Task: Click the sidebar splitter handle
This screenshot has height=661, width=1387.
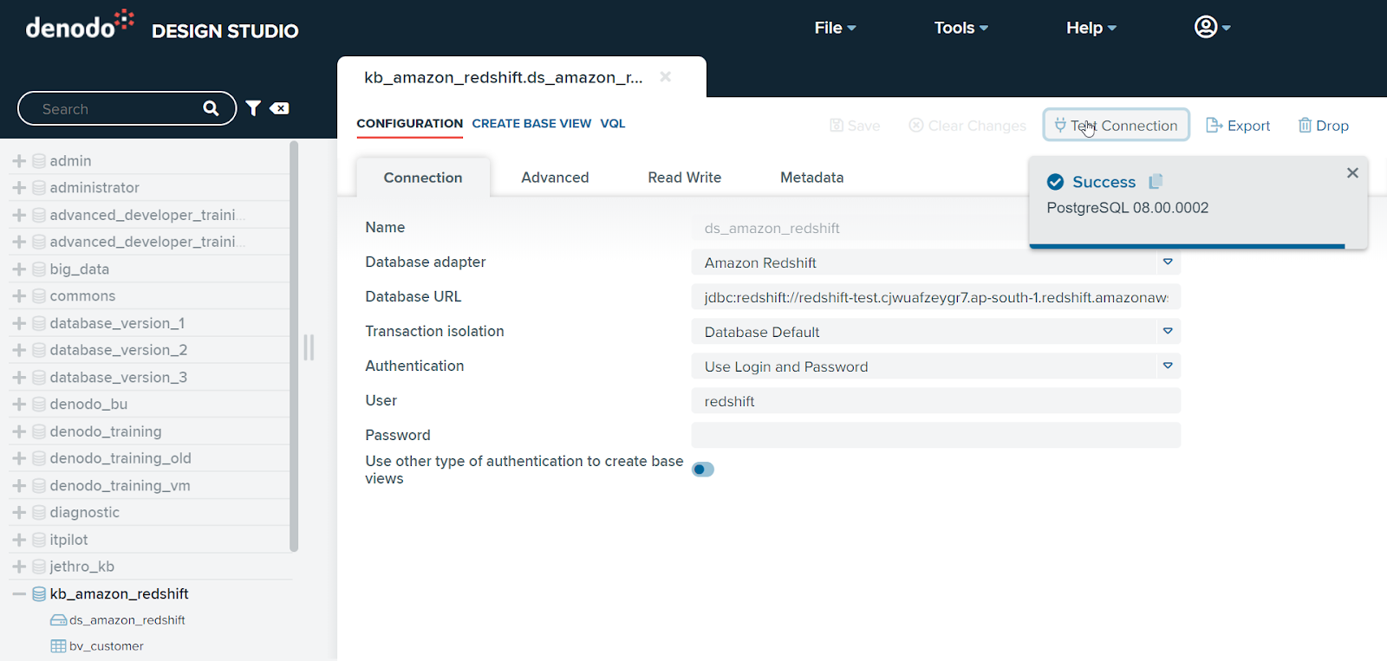Action: coord(309,347)
